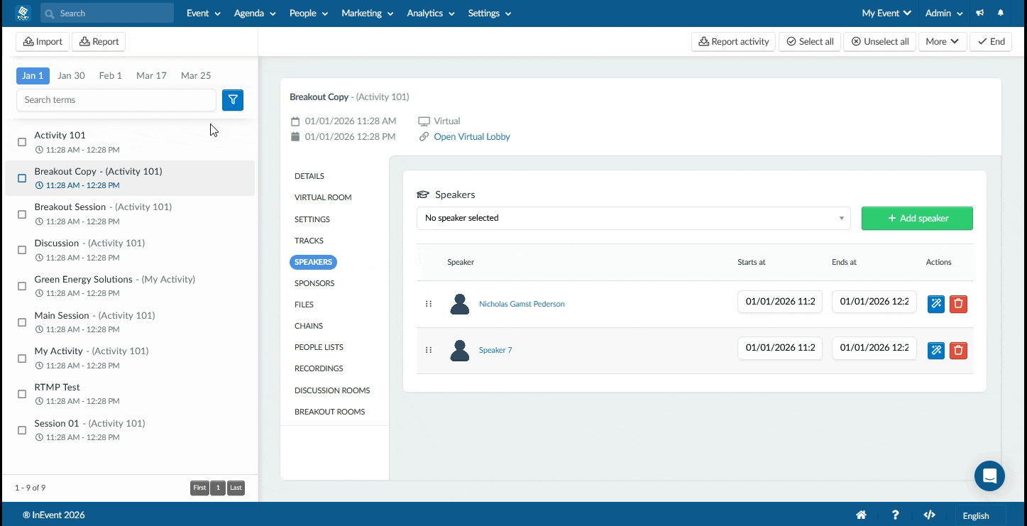Click the Last pagination button

point(236,488)
